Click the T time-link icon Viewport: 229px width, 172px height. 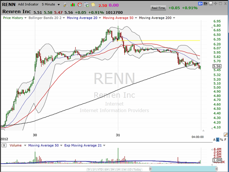pos(205,3)
